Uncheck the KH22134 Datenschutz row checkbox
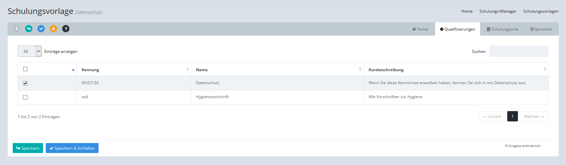The height and width of the screenshot is (165, 566). [x=25, y=83]
